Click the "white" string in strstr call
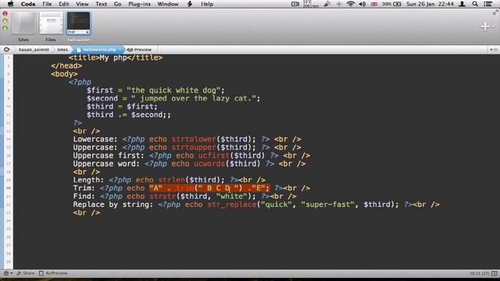 click(232, 196)
